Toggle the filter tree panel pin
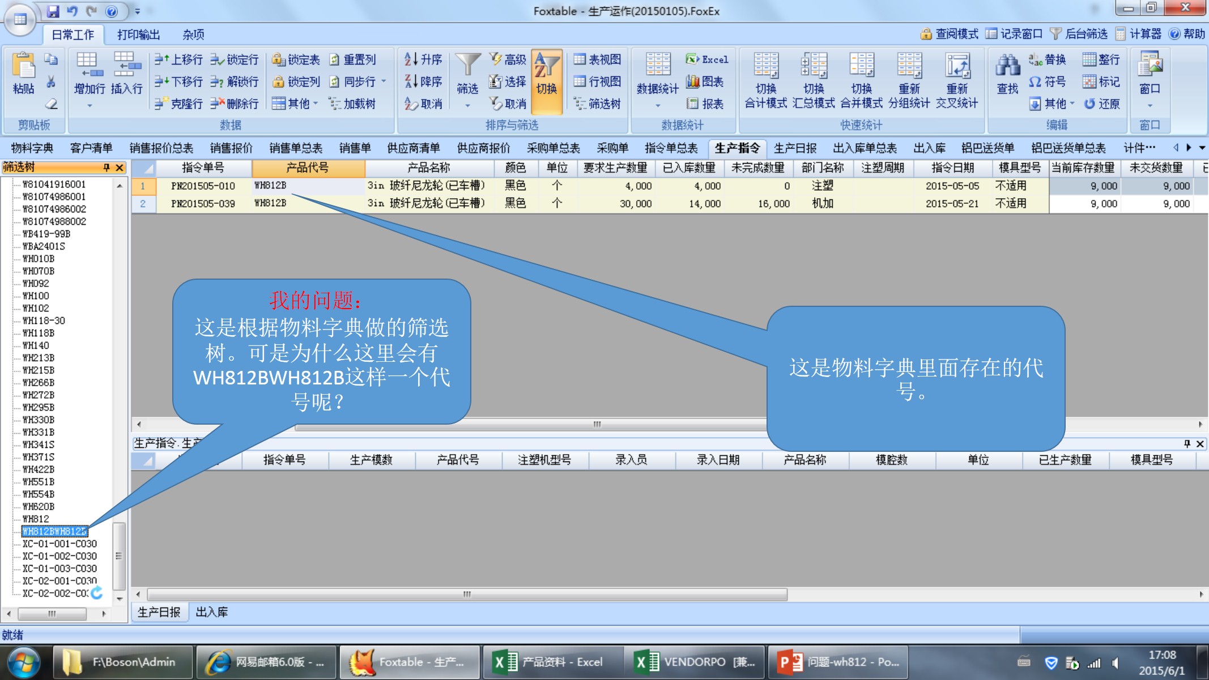1209x680 pixels. click(106, 168)
